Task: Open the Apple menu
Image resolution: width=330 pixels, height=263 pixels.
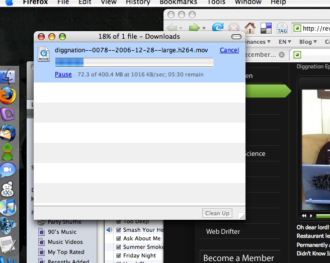Action: [9, 3]
